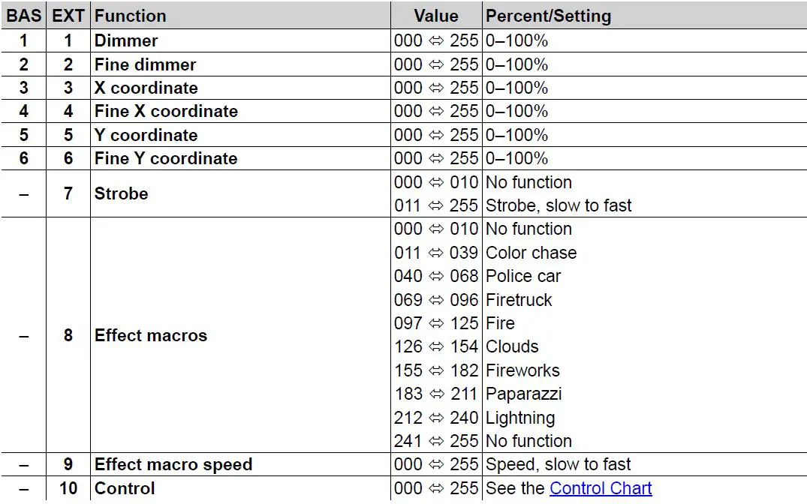Select the Fine Y coordinate cell

click(x=165, y=158)
